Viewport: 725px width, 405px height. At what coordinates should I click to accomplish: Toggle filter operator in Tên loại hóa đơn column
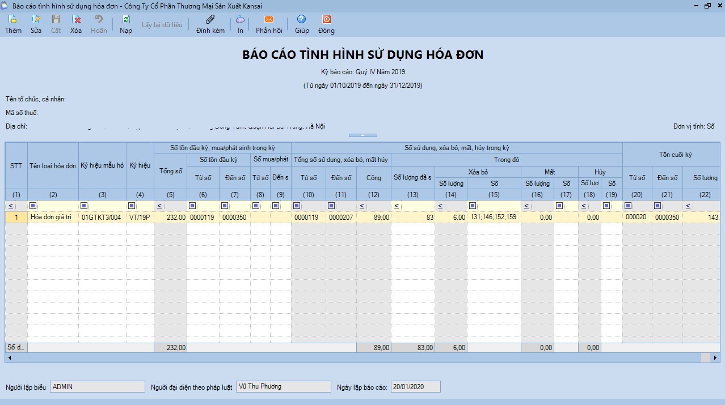(33, 206)
